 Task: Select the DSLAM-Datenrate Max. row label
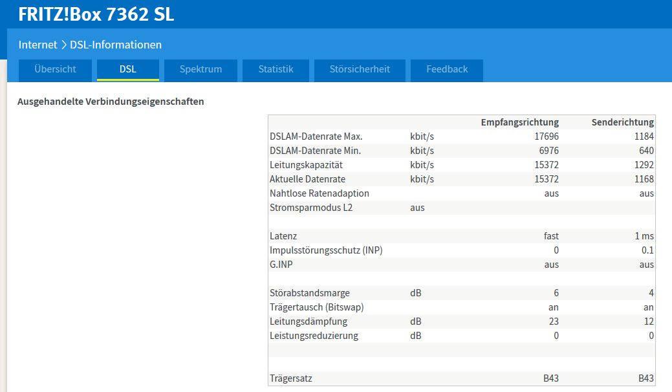[x=316, y=136]
